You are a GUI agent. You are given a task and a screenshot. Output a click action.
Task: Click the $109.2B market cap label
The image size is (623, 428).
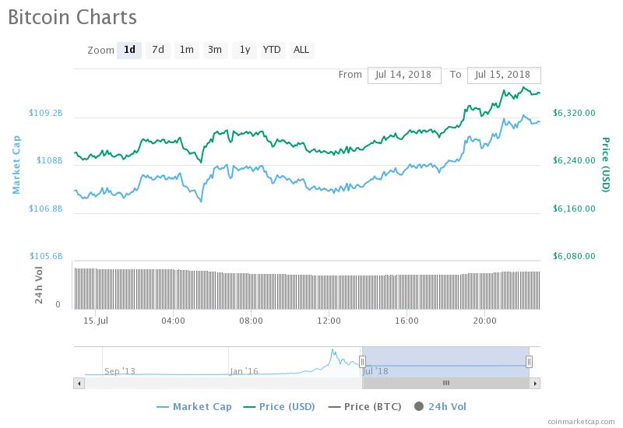click(x=46, y=113)
